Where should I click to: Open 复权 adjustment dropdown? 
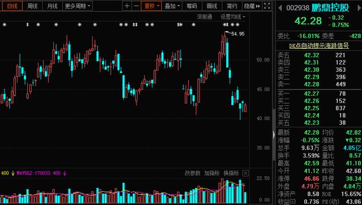tap(151, 6)
